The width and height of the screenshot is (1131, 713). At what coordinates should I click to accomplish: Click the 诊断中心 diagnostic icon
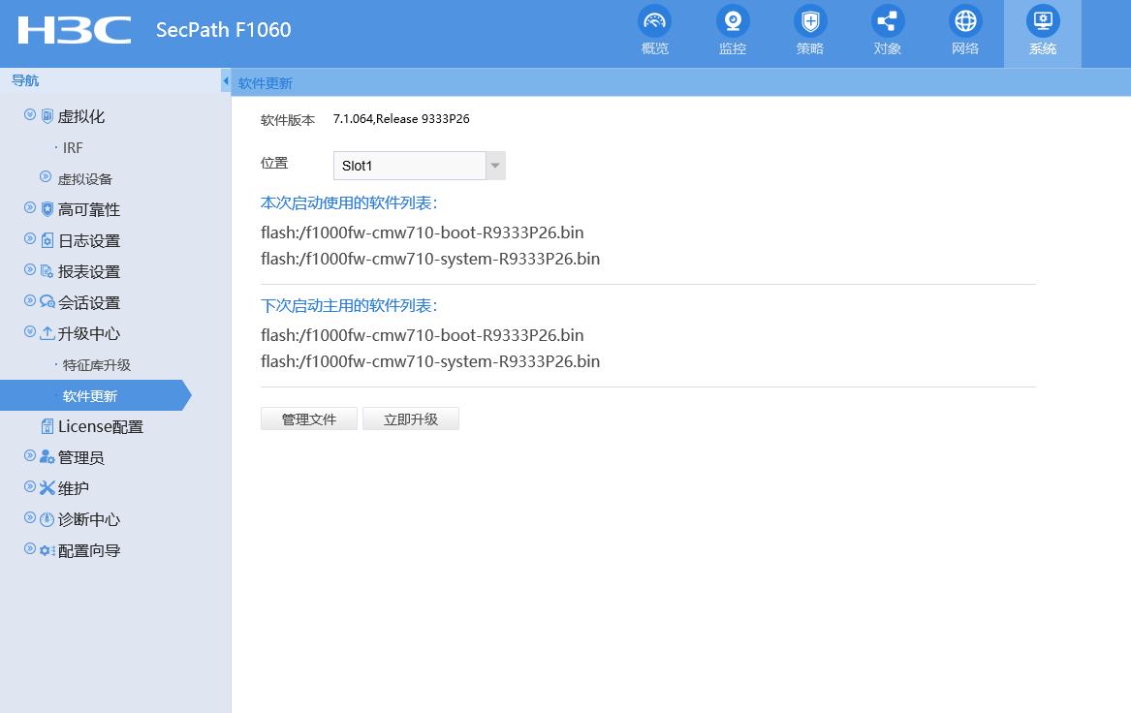47,519
